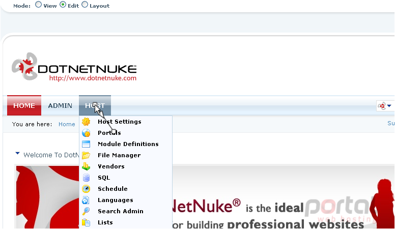The image size is (395, 229).
Task: Open the ADMIN menu tab
Action: click(60, 105)
